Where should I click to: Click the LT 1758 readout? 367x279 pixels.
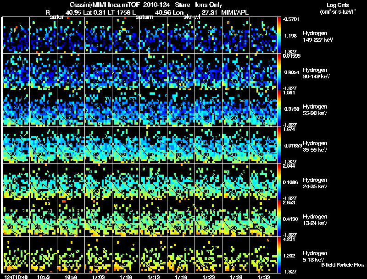119,12
